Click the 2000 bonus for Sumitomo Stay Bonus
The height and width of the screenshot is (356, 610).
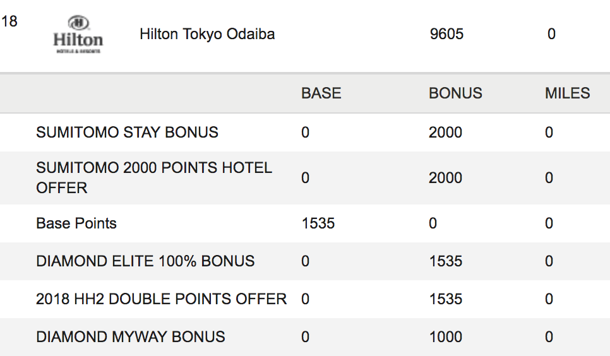coord(445,133)
